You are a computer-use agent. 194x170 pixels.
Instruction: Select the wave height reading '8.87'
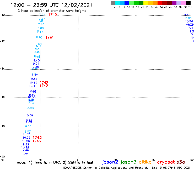point(37,52)
